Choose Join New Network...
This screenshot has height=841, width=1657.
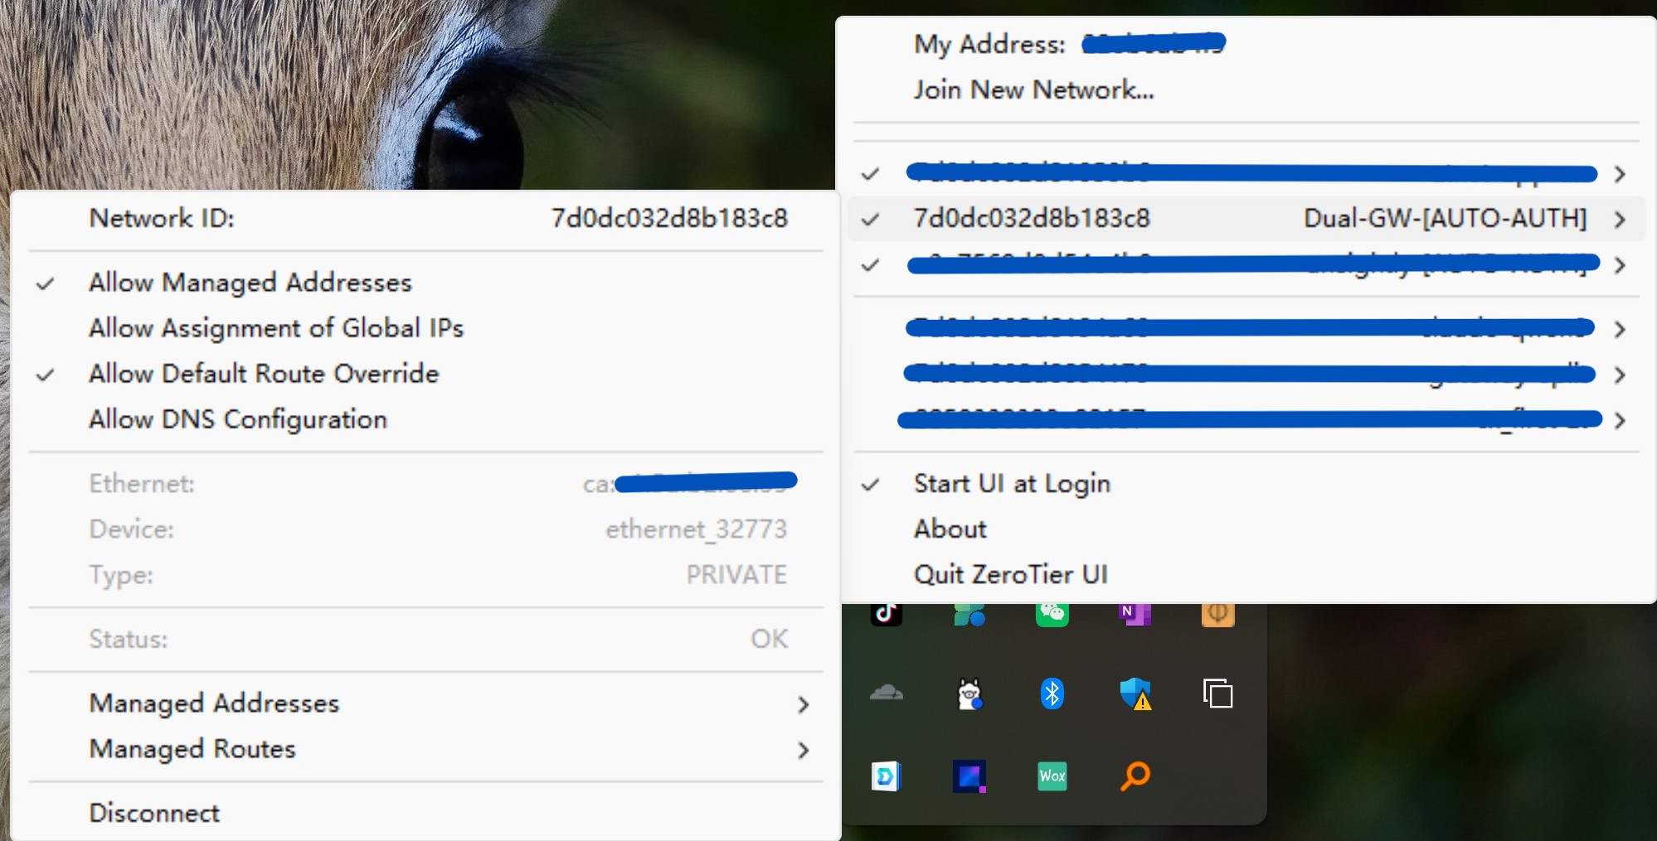pyautogui.click(x=1033, y=89)
